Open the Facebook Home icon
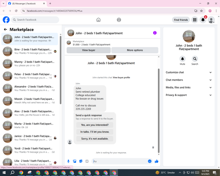The image size is (220, 176). [99, 20]
